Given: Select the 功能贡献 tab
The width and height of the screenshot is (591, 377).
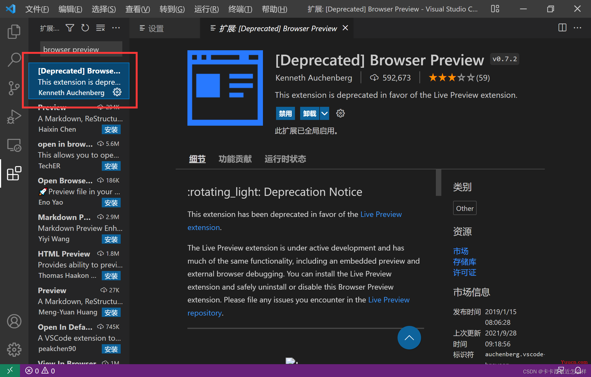Looking at the screenshot, I should 235,159.
